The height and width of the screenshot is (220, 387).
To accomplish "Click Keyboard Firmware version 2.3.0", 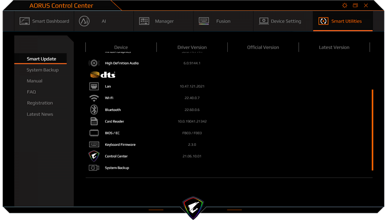I will 192,144.
